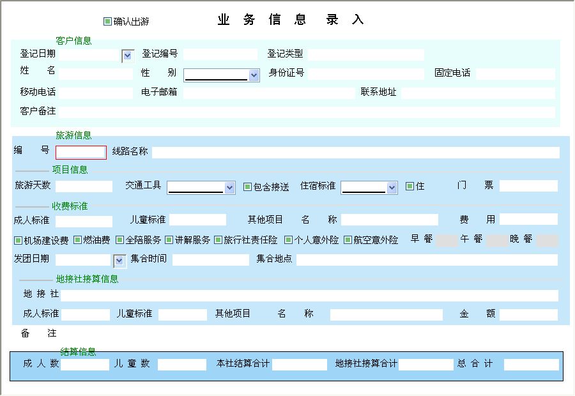The height and width of the screenshot is (396, 575).
Task: Click the 备注 label
Action: pos(38,333)
